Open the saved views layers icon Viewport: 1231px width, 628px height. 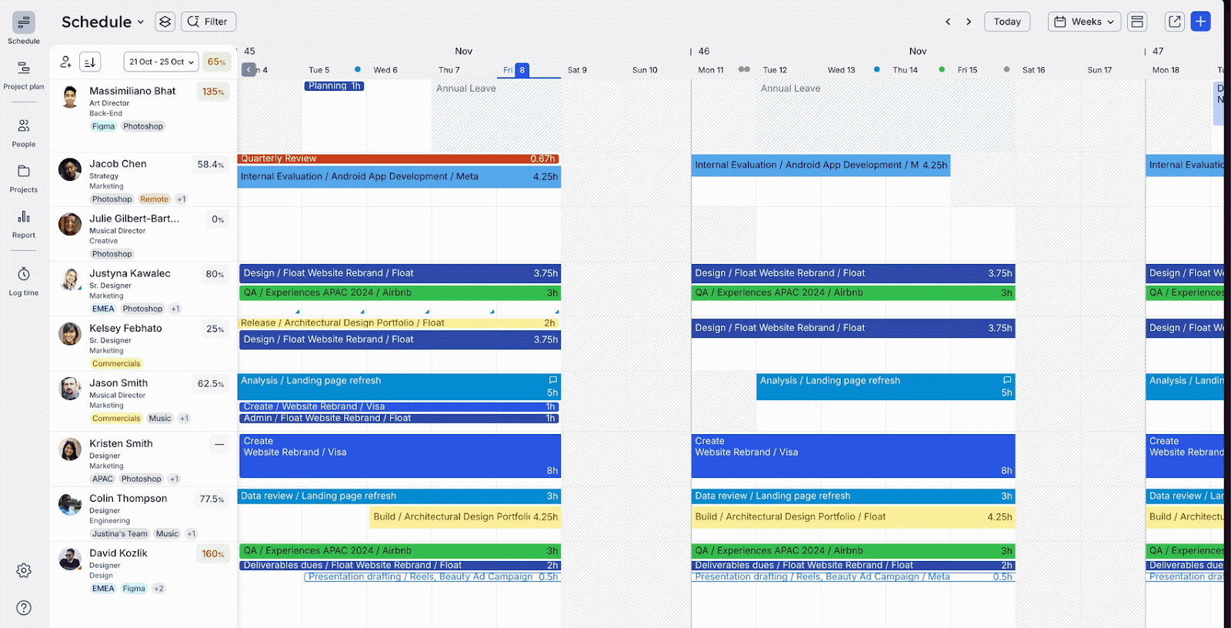pos(165,22)
